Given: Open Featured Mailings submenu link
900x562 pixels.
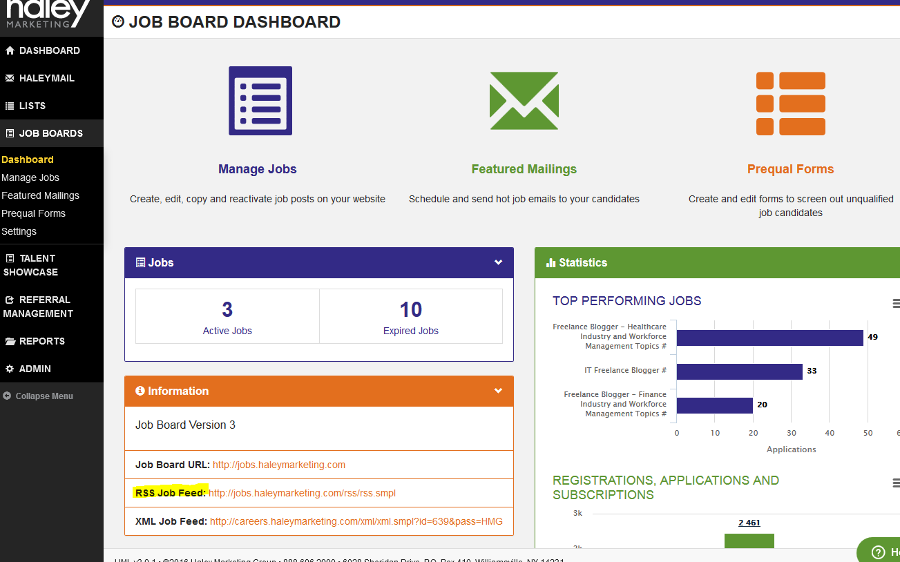Looking at the screenshot, I should pos(40,195).
